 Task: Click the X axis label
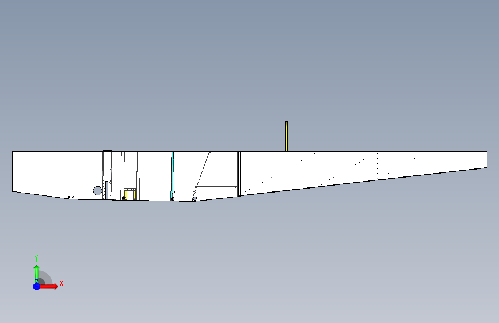[62, 283]
